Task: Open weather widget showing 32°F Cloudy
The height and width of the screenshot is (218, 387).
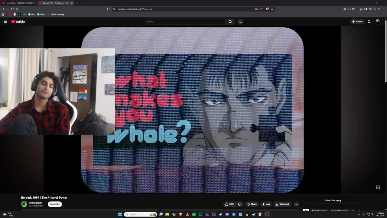Action: pos(8,214)
